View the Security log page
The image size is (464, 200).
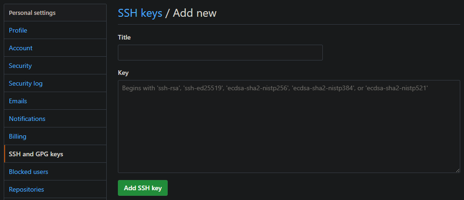coord(26,83)
